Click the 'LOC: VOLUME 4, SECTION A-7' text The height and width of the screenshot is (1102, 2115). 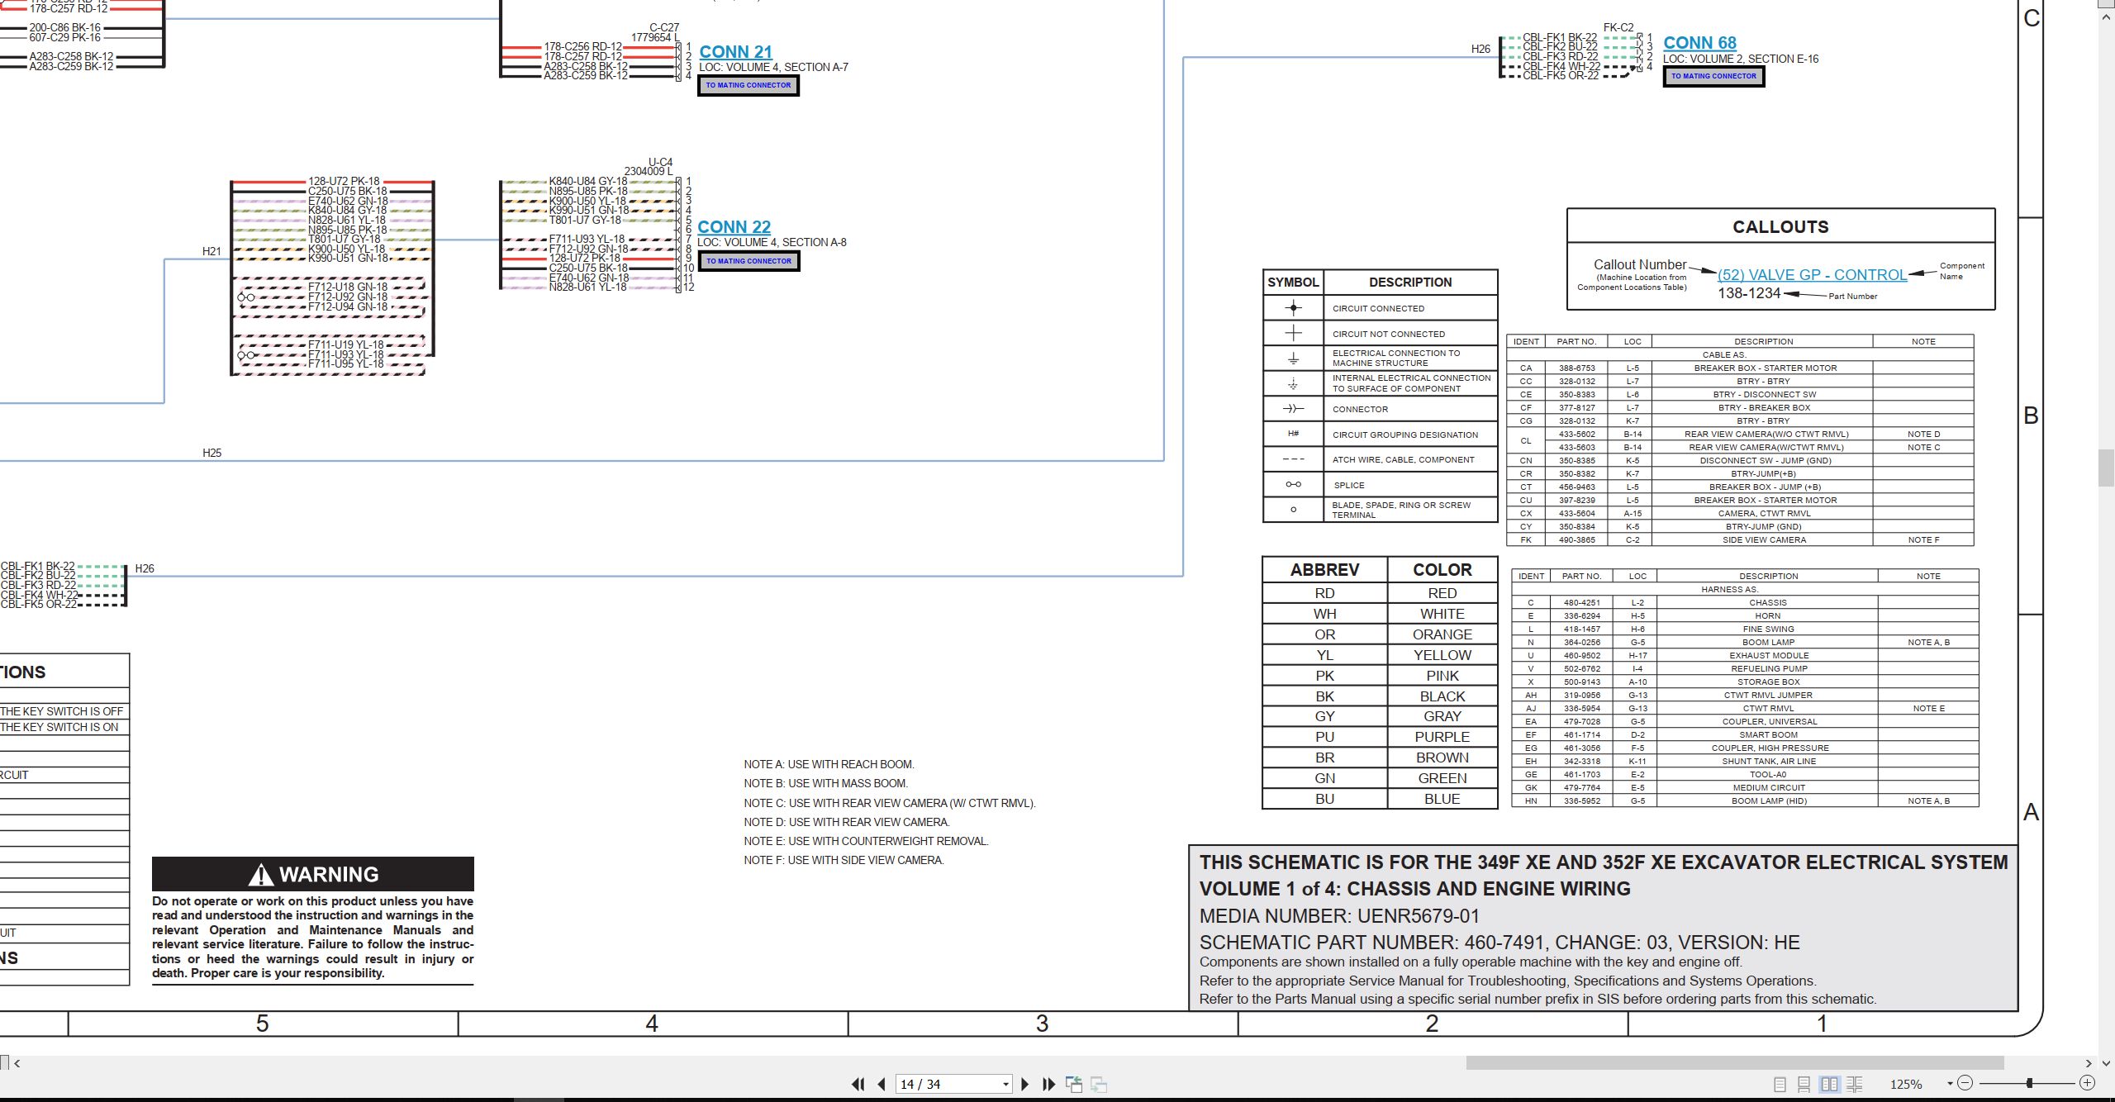pos(773,67)
